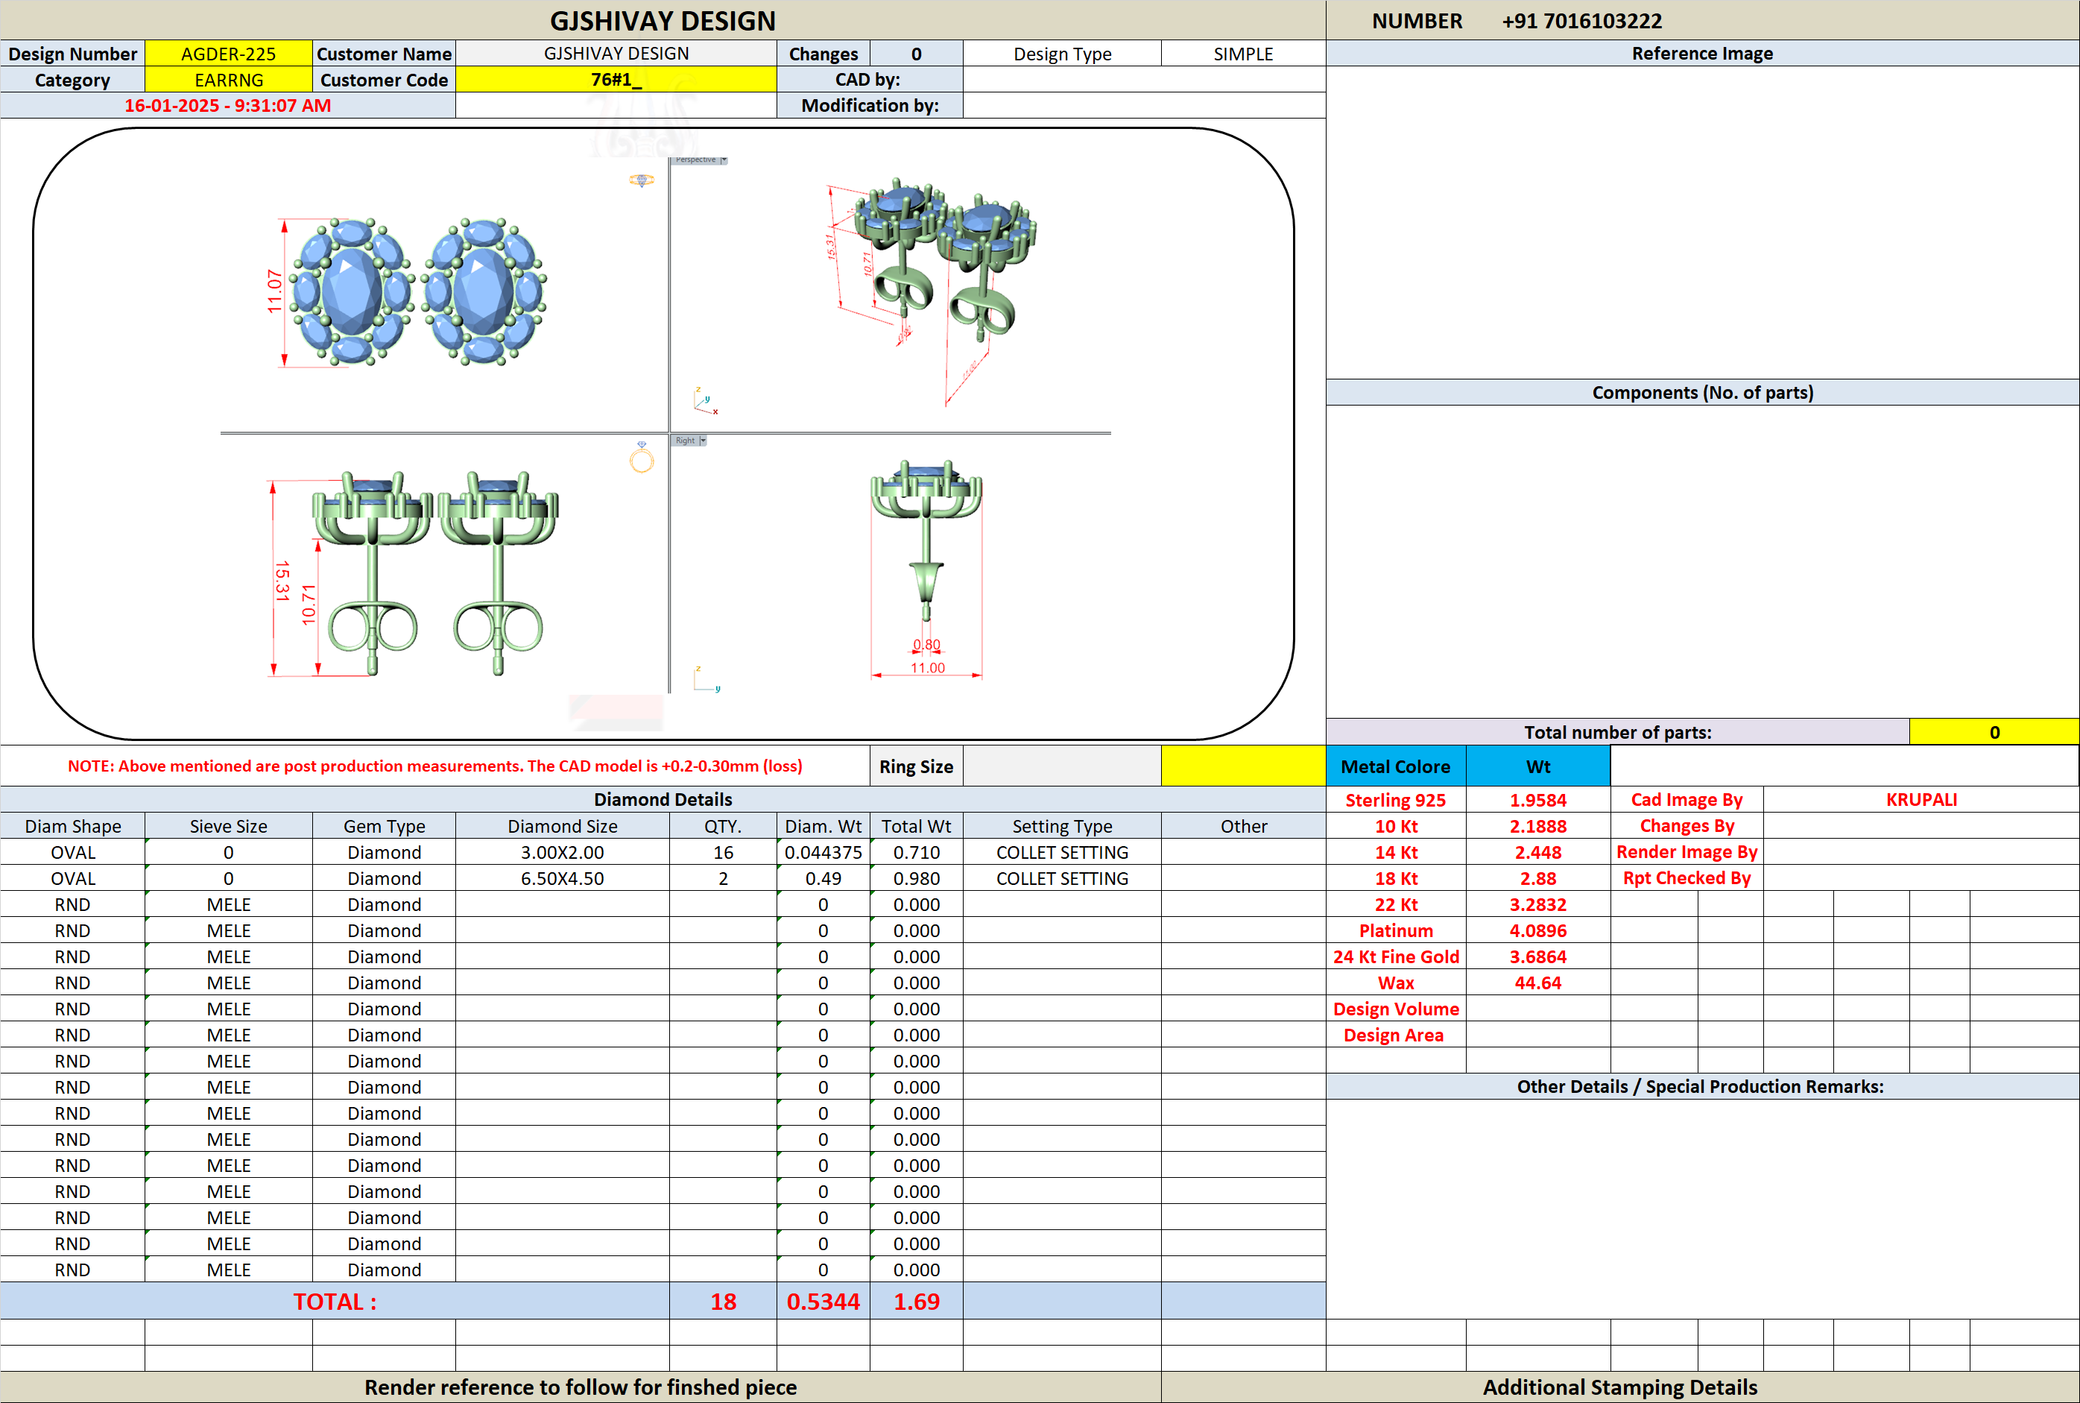
Task: Click the front-view ring icon in lower viewport
Action: point(641,457)
